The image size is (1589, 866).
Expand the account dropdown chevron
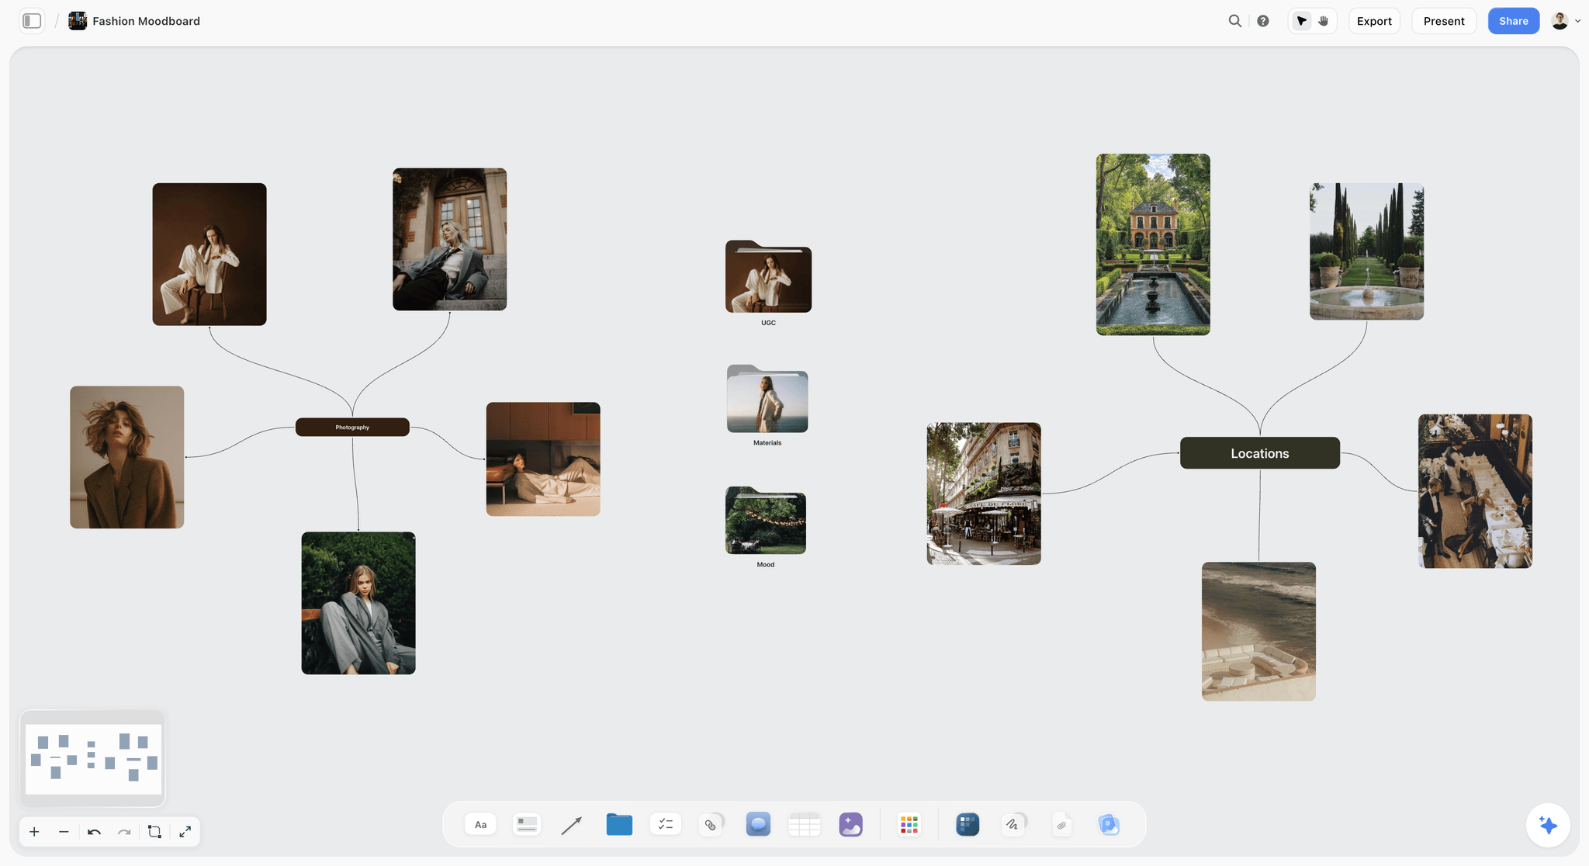tap(1577, 21)
